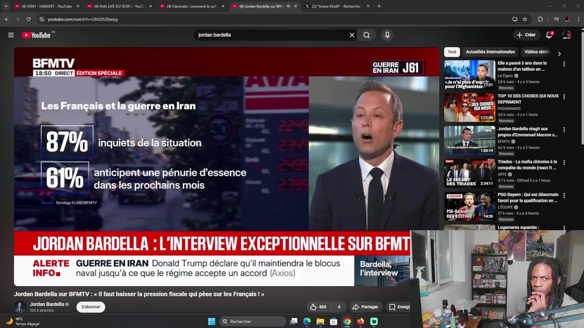
Task: Open options for 'Elle a passé 3 ans' video
Action: pyautogui.click(x=564, y=64)
